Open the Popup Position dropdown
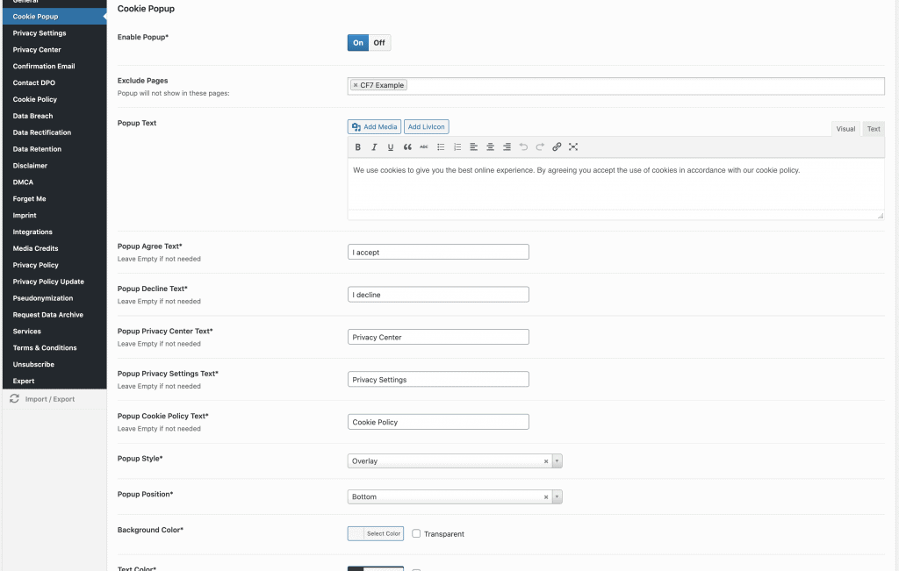 coord(557,496)
